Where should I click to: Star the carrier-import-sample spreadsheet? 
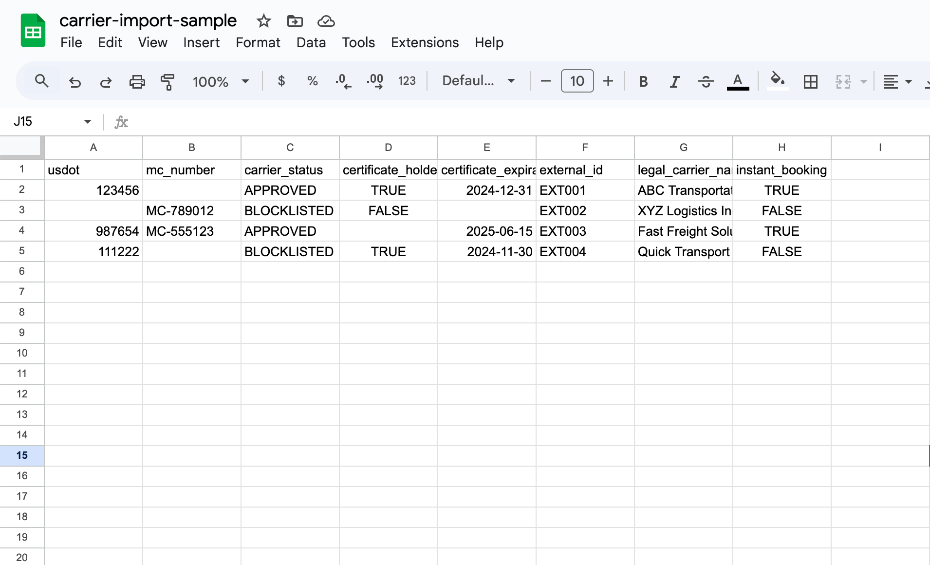tap(263, 21)
